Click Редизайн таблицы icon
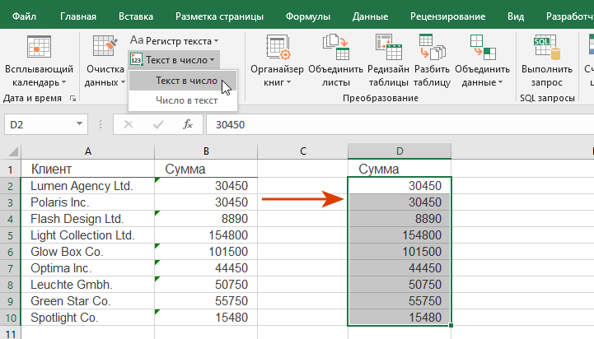Image resolution: width=594 pixels, height=339 pixels. tap(388, 47)
